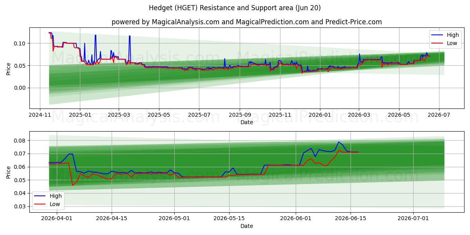Click the '2026-05-01' label in bottom chart
The height and width of the screenshot is (235, 470).
click(x=174, y=219)
